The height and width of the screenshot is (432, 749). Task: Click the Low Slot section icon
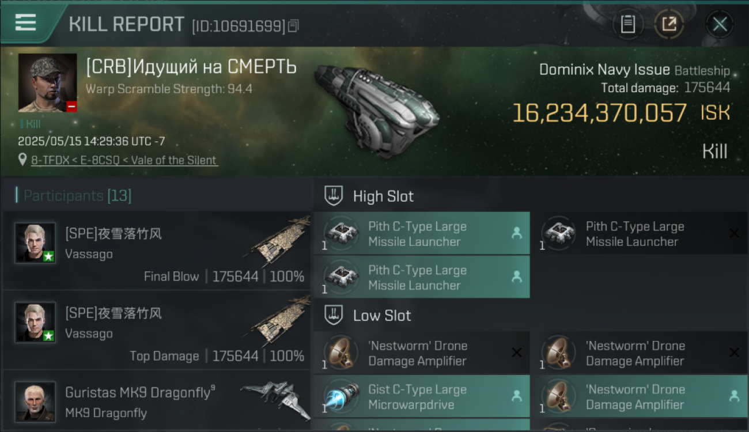click(x=334, y=315)
